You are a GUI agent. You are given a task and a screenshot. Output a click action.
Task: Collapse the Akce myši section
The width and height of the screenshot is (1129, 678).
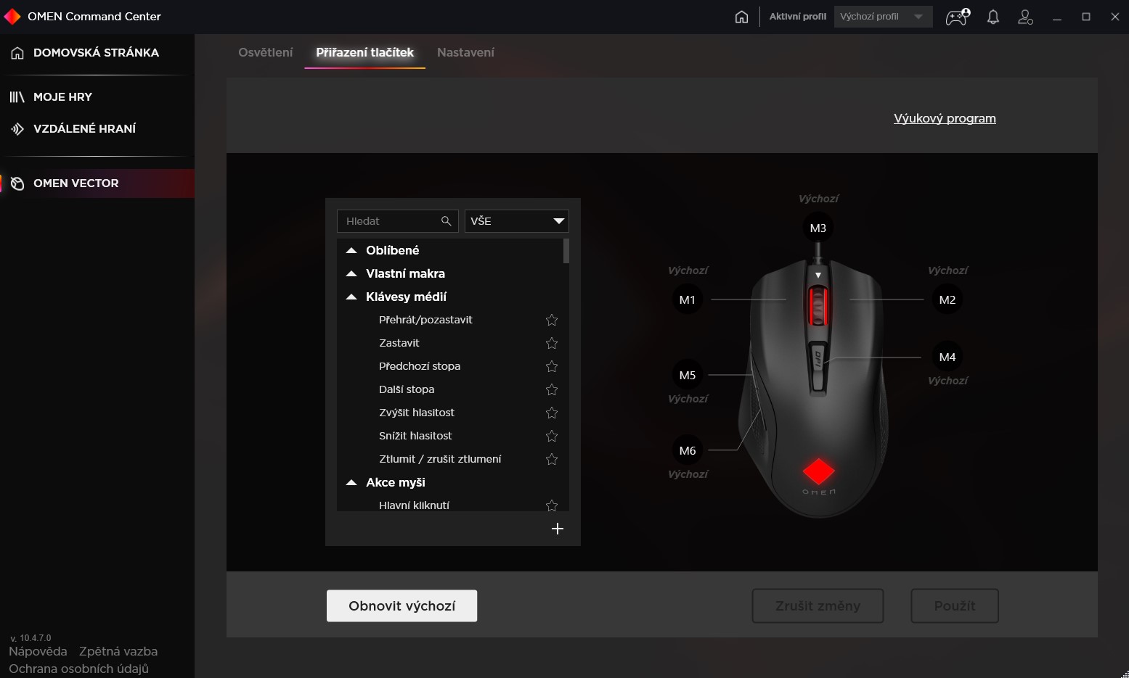tap(351, 482)
